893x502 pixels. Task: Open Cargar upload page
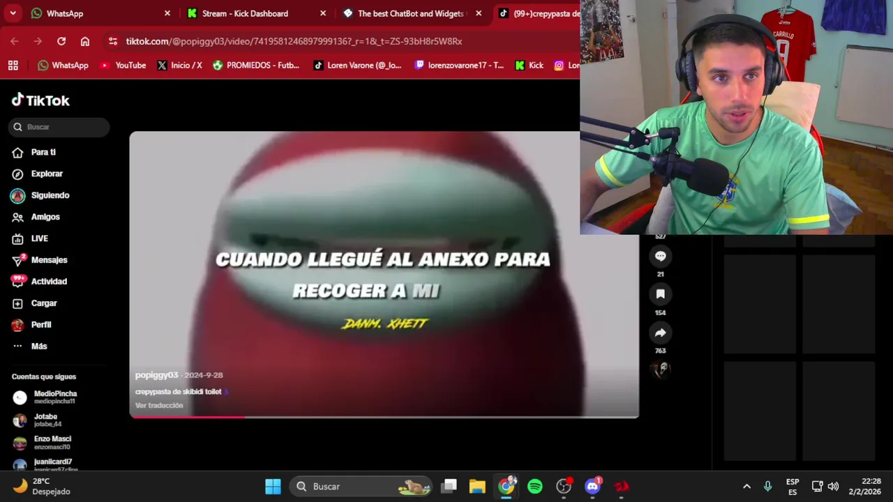point(34,303)
